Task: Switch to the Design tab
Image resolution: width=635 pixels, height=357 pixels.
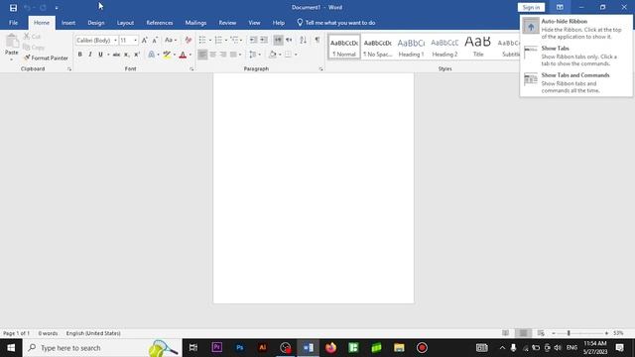Action: click(96, 23)
